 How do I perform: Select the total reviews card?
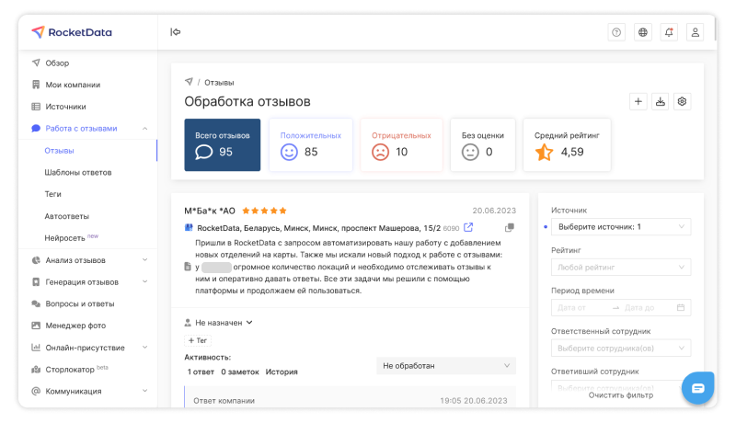222,144
